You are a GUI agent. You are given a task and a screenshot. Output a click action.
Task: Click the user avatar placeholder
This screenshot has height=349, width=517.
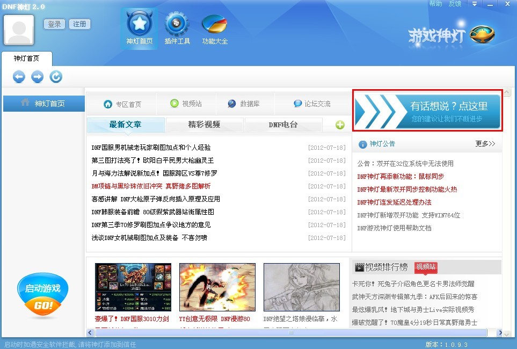(19, 30)
